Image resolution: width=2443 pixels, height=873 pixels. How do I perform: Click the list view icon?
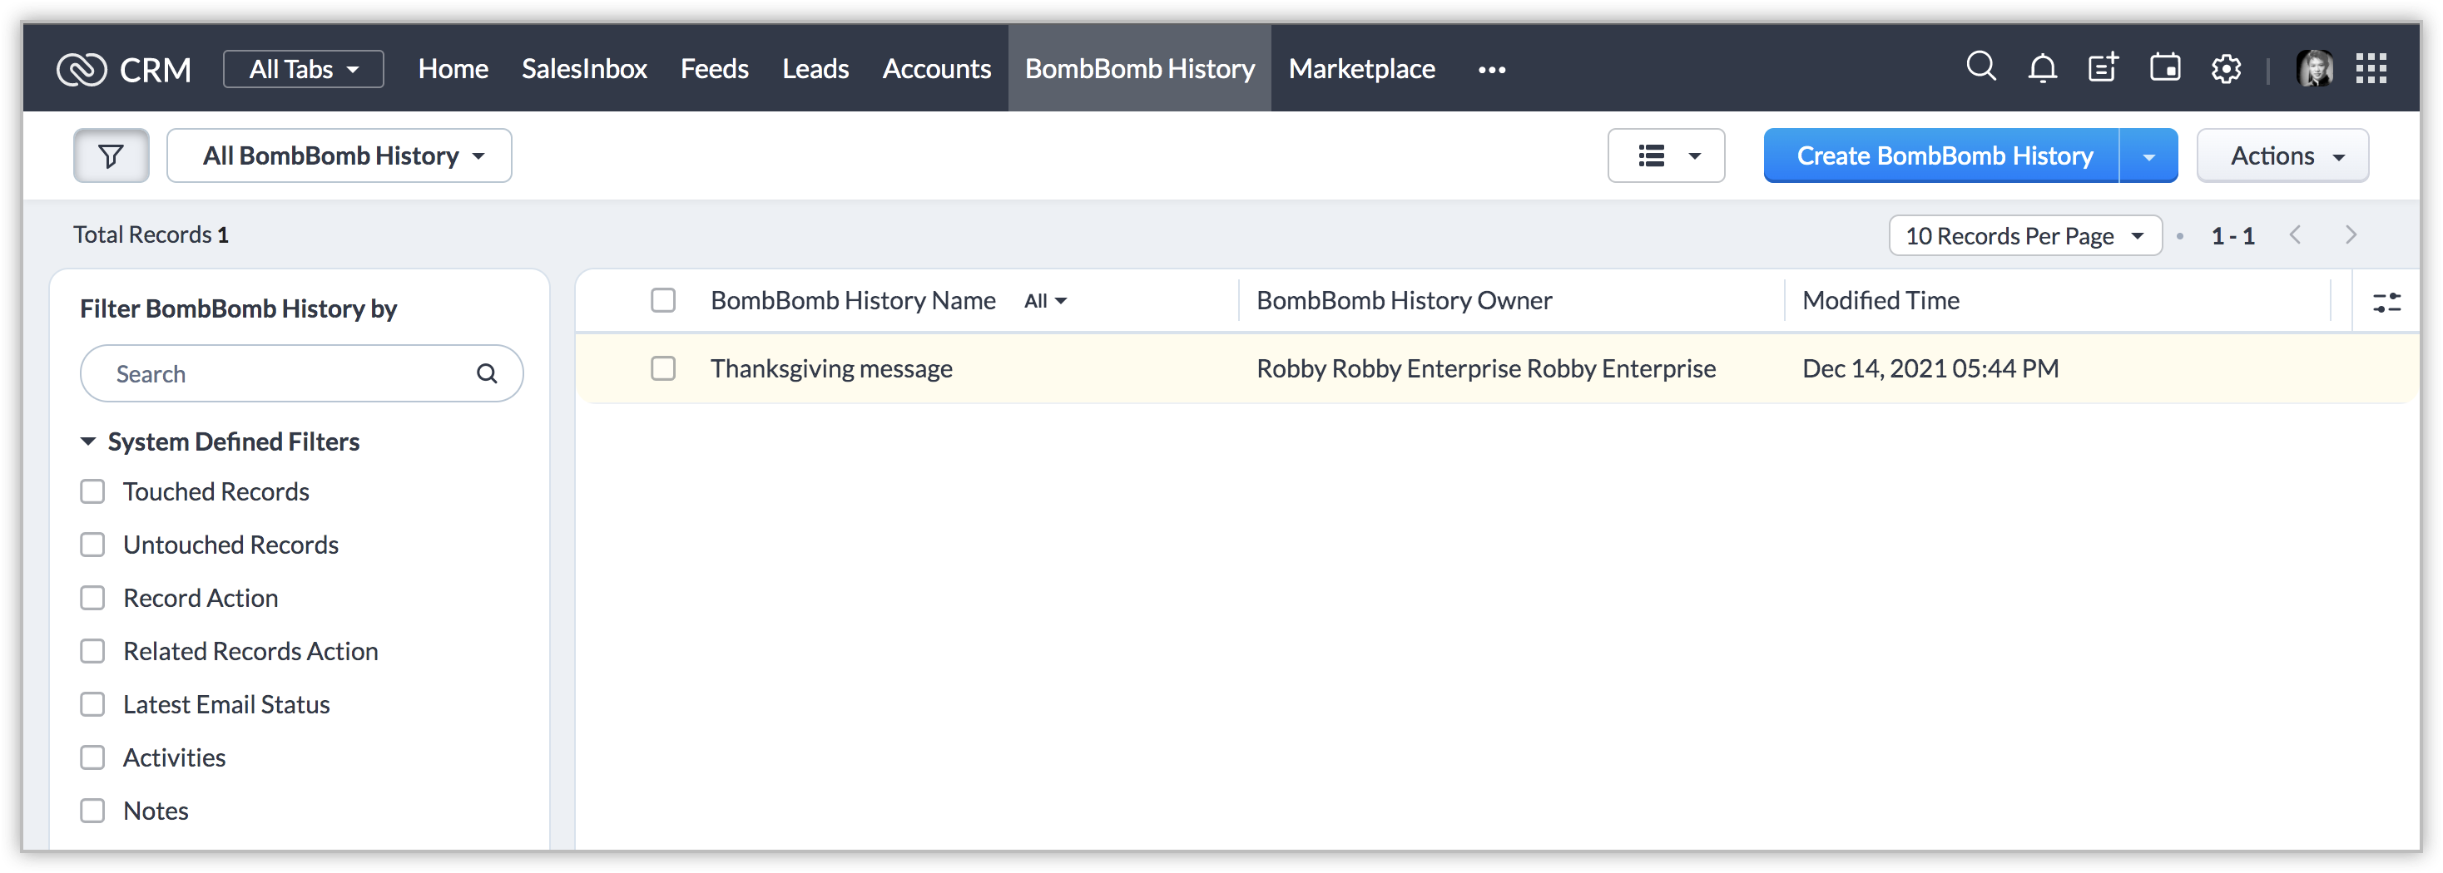point(1651,155)
